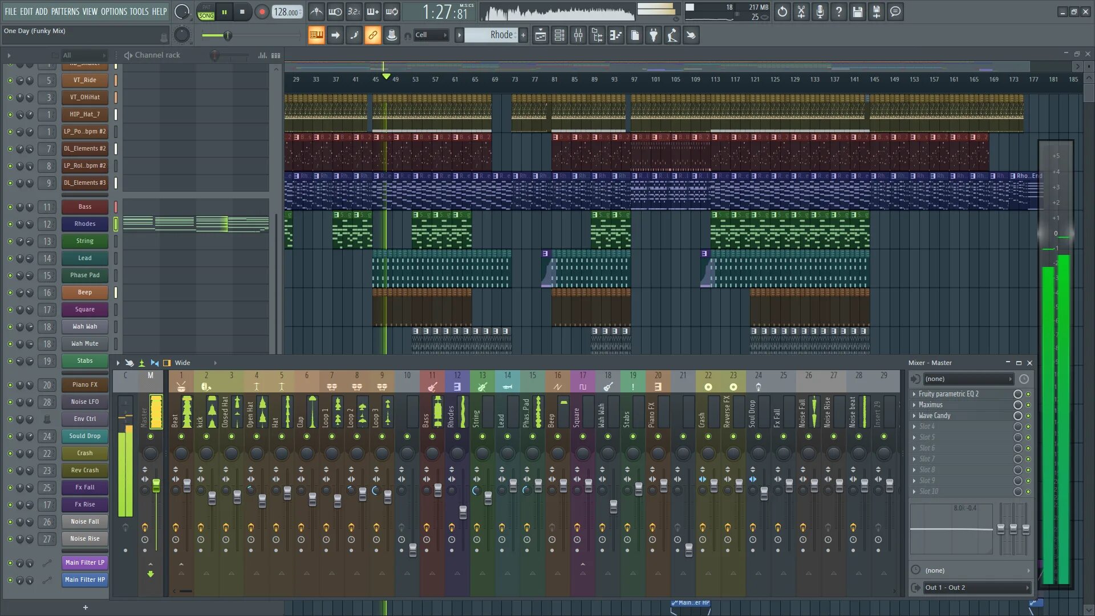Click the record button to arm recording
Screen dimensions: 1095x616
click(x=261, y=11)
